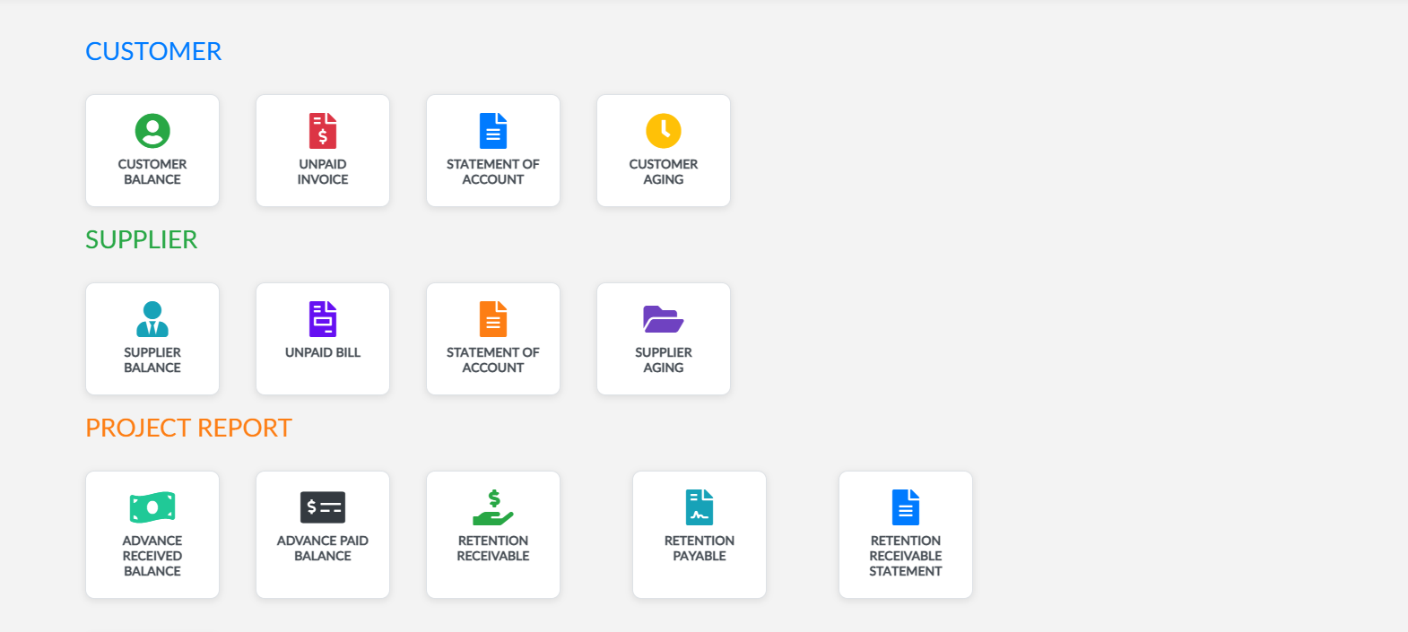This screenshot has height=632, width=1408.
Task: Select the dark check Advance Paid icon
Action: [323, 507]
